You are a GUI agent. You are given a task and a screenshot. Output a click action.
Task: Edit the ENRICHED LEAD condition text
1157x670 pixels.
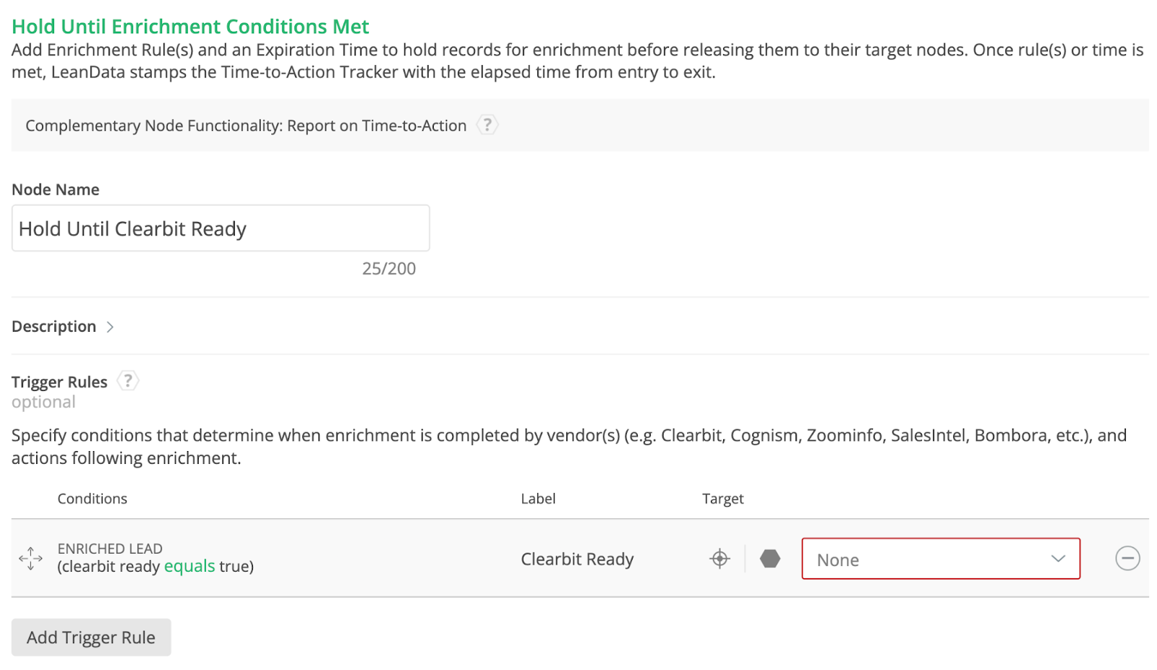(110, 549)
